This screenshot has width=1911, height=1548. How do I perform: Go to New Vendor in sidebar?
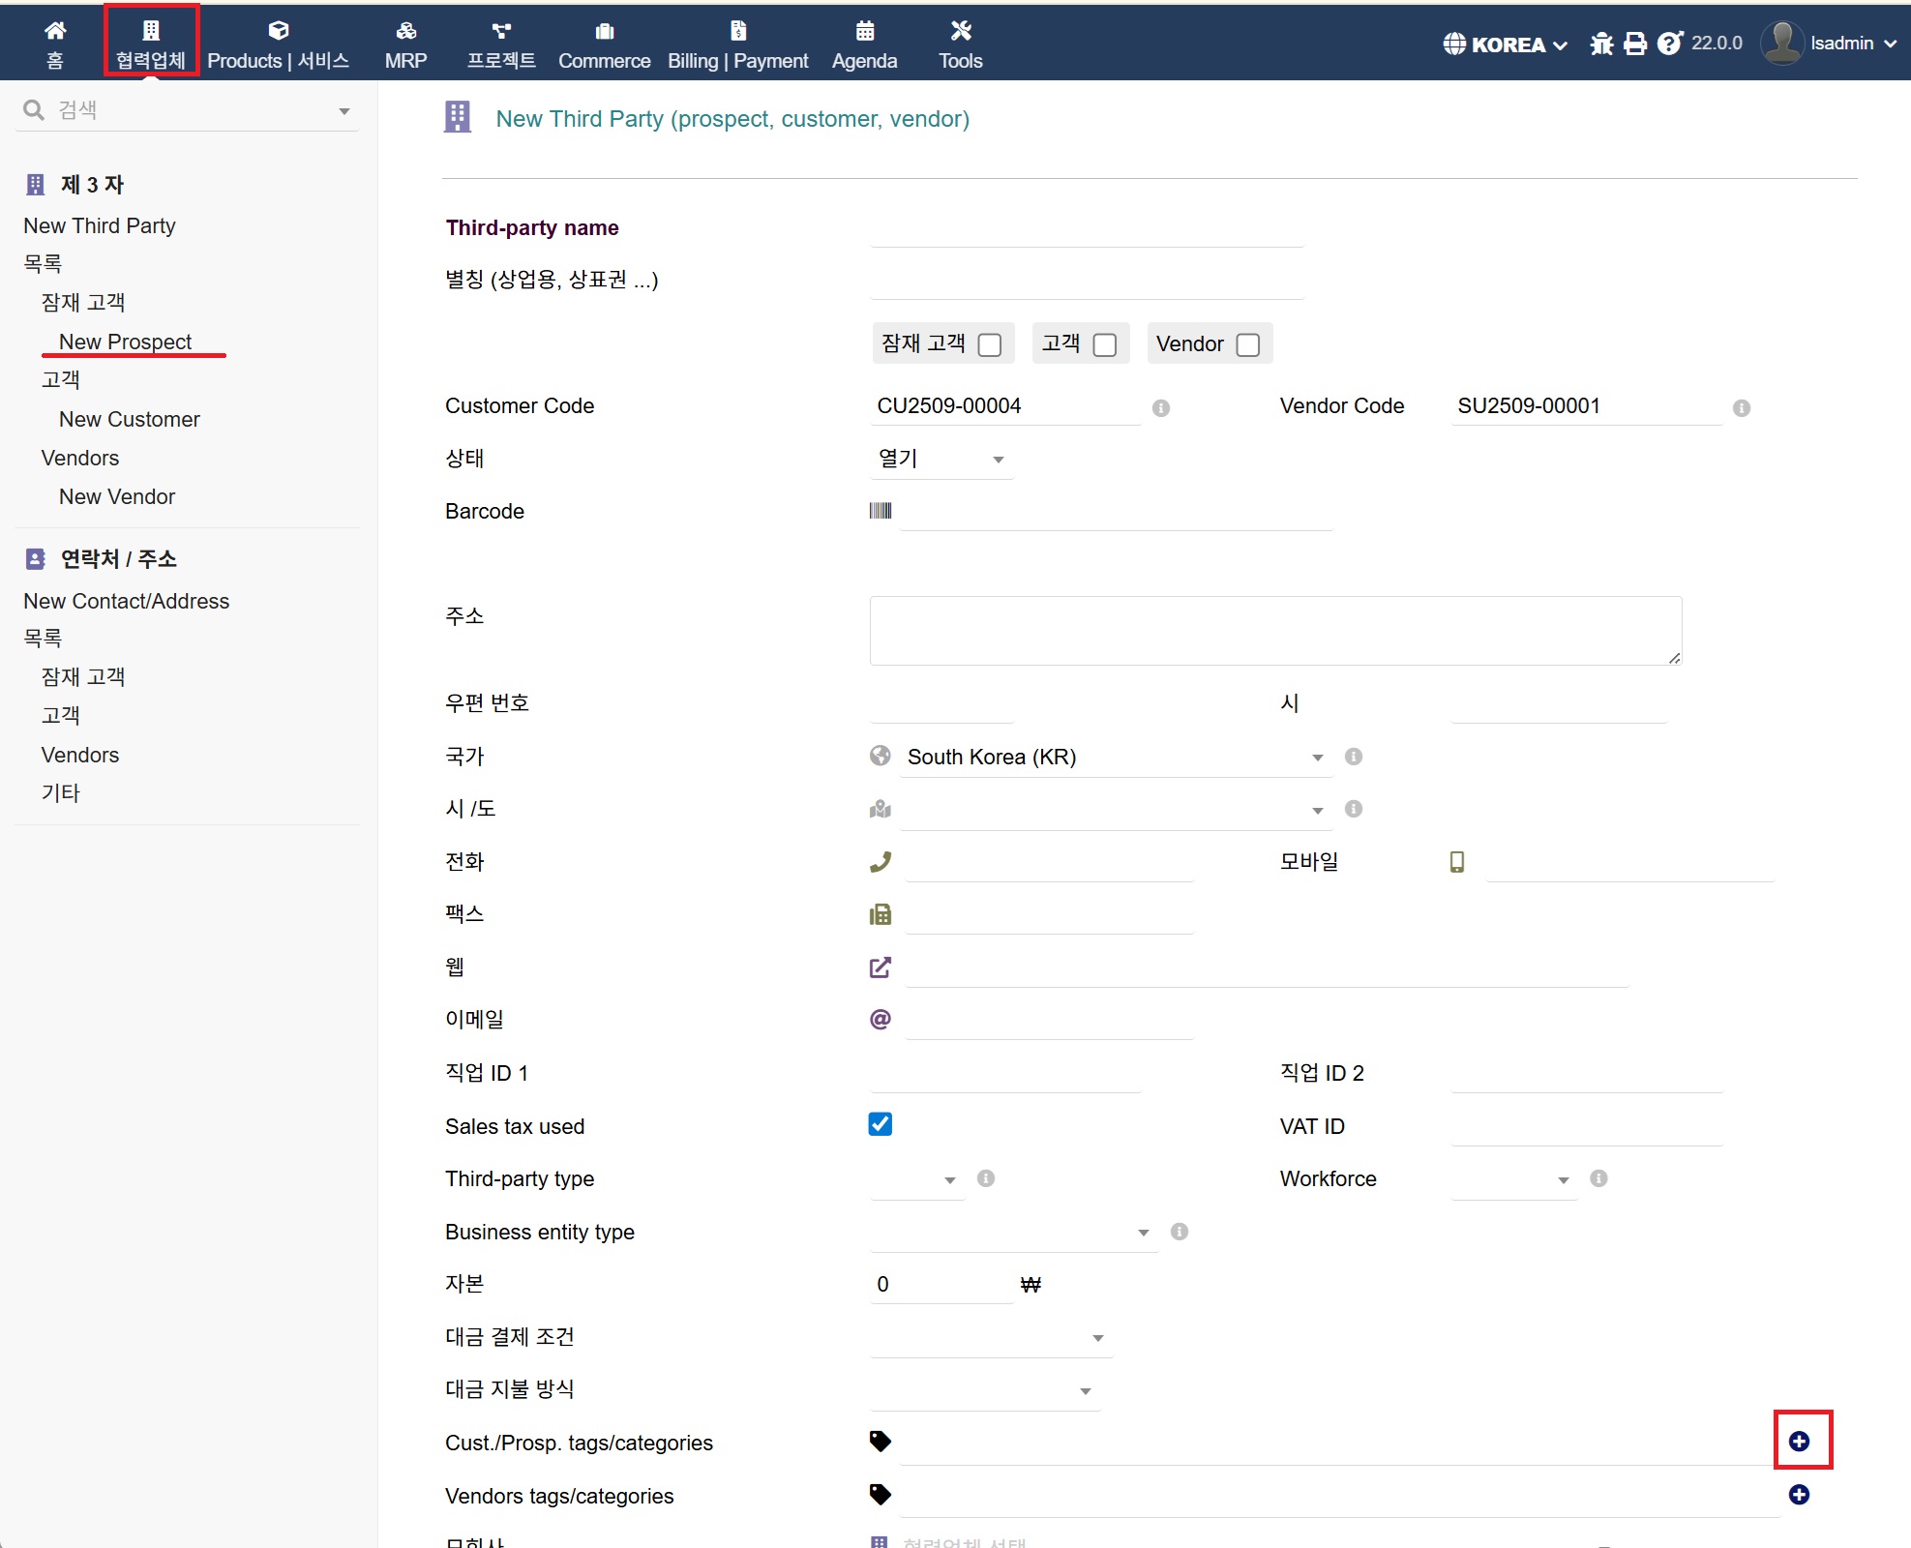pyautogui.click(x=116, y=496)
